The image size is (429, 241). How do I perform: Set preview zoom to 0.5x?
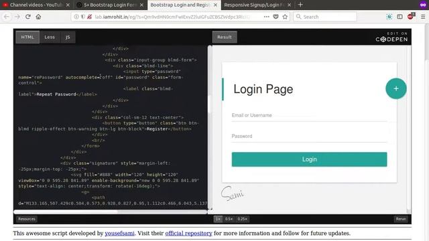229,219
